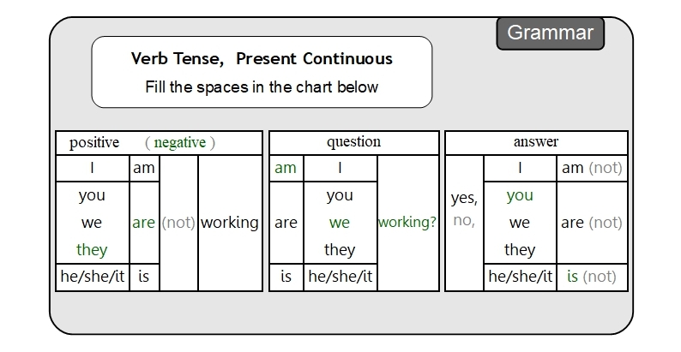Screen dimensions: 681x352
Task: Click the green 'negative' header word
Action: (x=180, y=142)
